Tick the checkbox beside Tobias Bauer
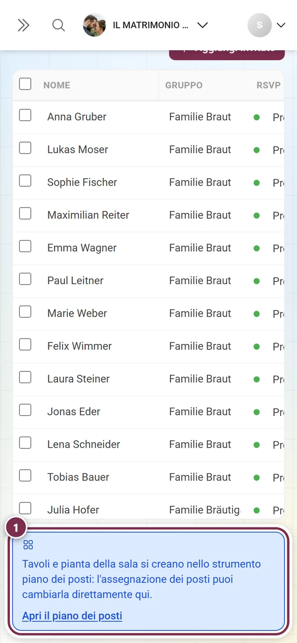Viewport: 297px width, 643px height. (25, 475)
